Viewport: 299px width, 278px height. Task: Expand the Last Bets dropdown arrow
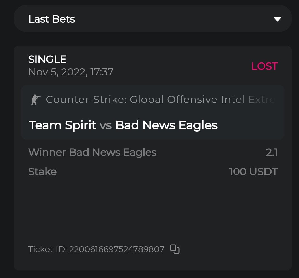[277, 19]
